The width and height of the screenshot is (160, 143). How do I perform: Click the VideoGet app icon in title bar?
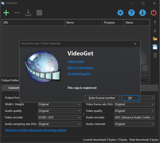3,3
